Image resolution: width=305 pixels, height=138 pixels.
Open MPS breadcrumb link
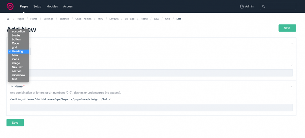point(100,19)
